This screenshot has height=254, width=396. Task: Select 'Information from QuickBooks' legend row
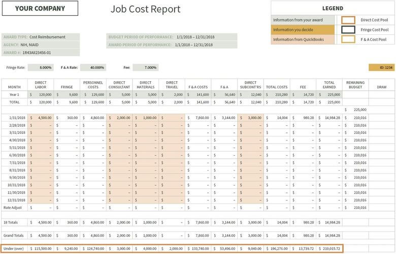point(303,40)
